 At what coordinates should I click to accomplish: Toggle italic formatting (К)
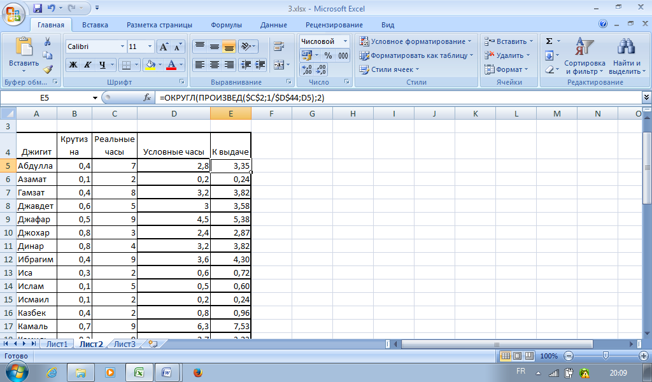click(88, 65)
